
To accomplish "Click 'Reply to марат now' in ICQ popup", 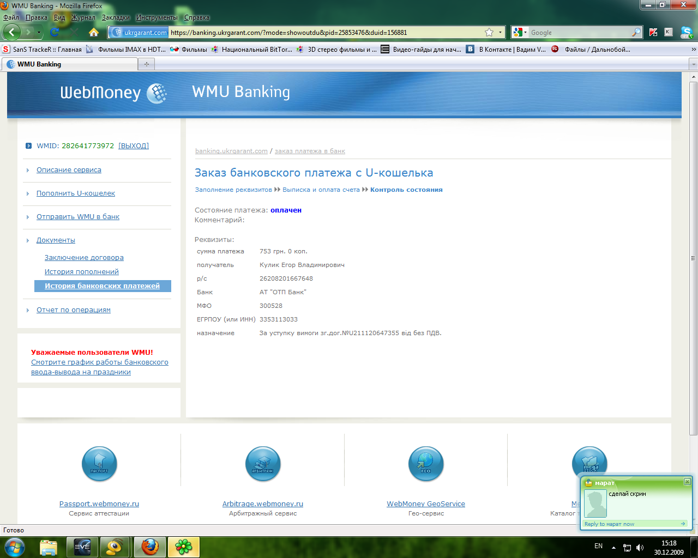I will [x=609, y=524].
